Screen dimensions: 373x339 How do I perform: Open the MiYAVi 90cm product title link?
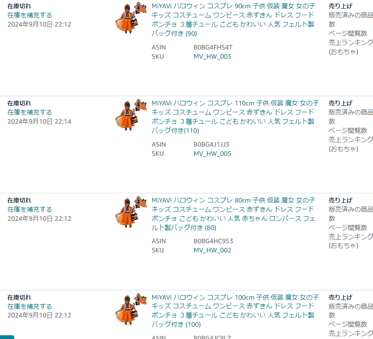tap(233, 20)
